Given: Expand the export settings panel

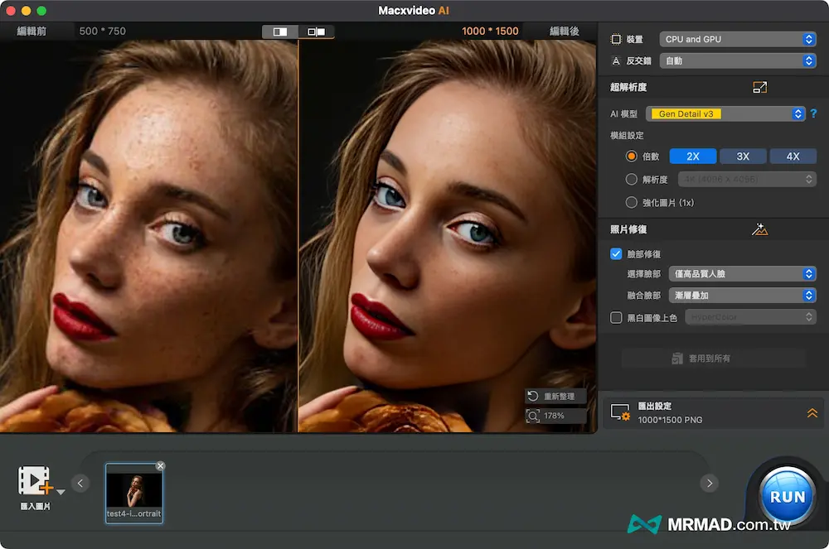Looking at the screenshot, I should [x=812, y=413].
